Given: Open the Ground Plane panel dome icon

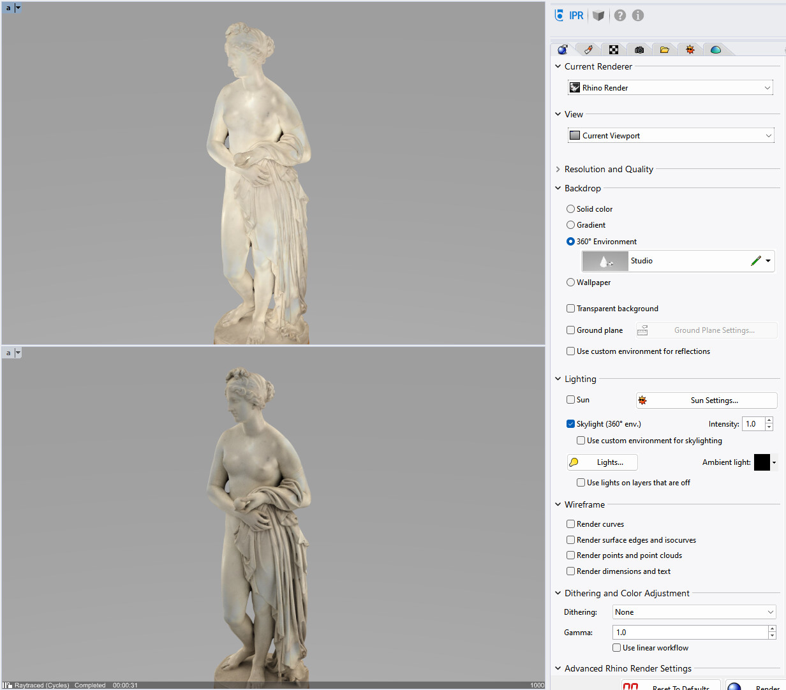Looking at the screenshot, I should tap(715, 49).
